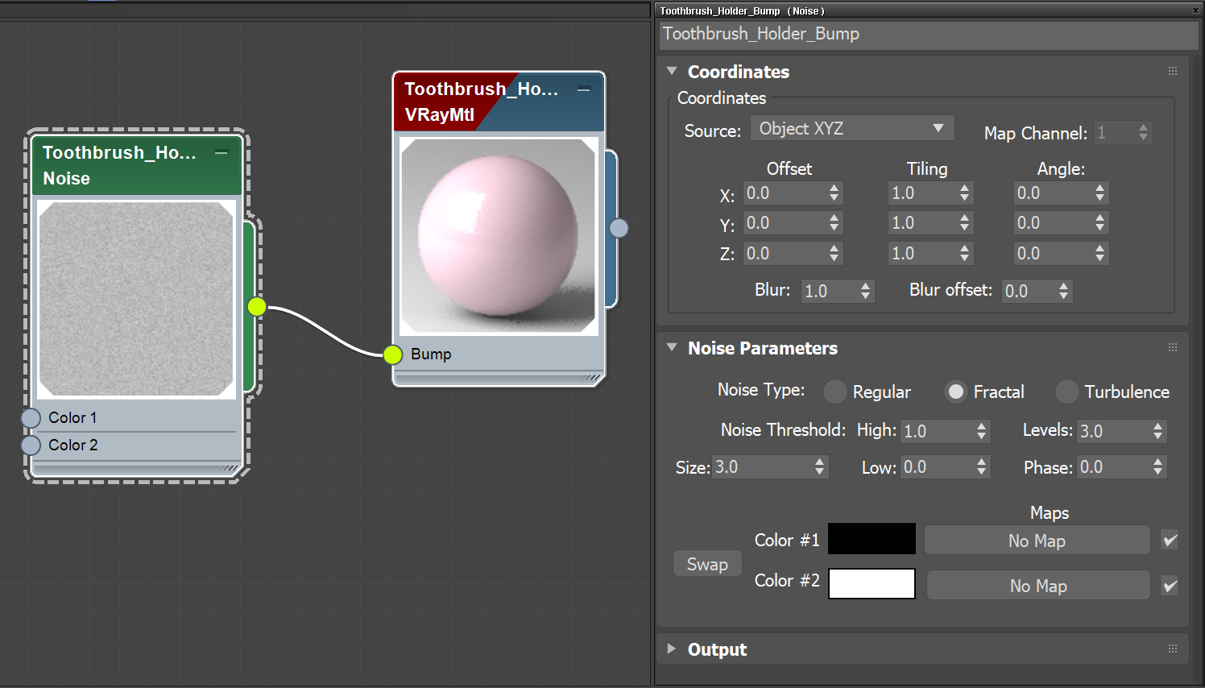Image resolution: width=1205 pixels, height=688 pixels.
Task: Click the Color 2 input socket
Action: tap(31, 446)
